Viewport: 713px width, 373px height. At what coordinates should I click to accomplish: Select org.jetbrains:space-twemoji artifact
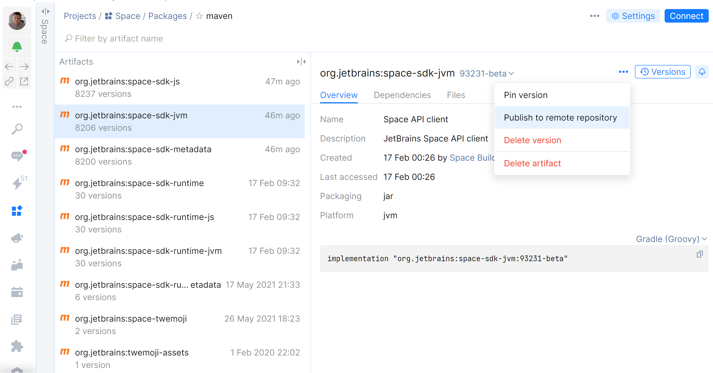point(180,325)
